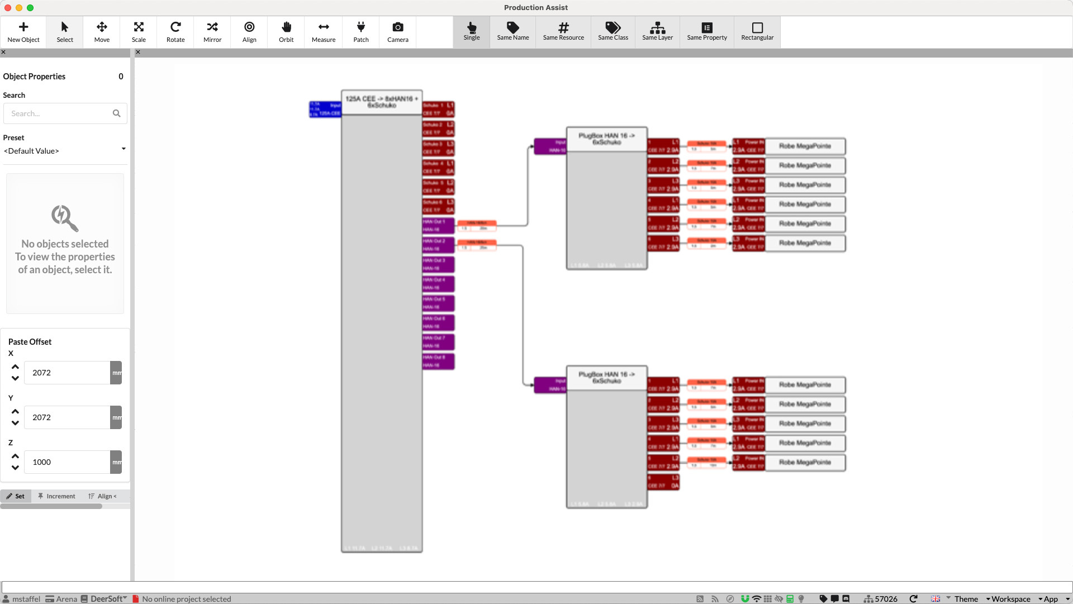This screenshot has height=604, width=1073.
Task: Choose the Orbit hand tool
Action: click(286, 32)
